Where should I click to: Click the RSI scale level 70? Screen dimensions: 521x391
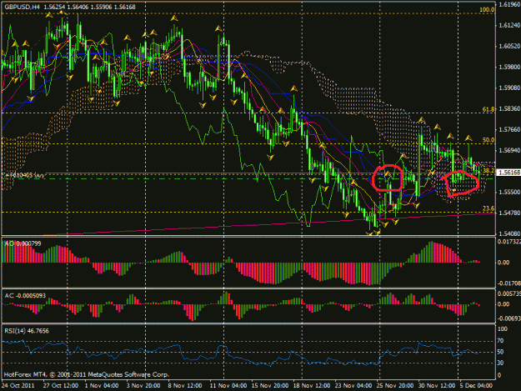pos(502,341)
